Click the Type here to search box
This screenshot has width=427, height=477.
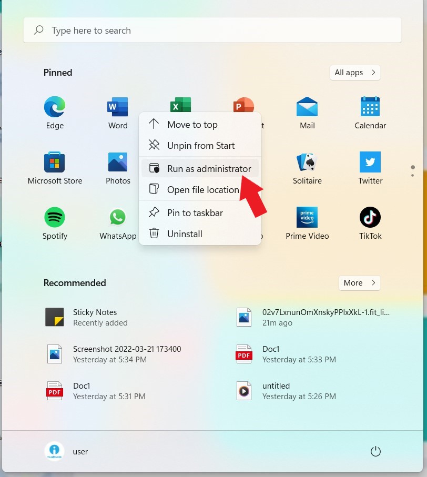click(x=212, y=30)
